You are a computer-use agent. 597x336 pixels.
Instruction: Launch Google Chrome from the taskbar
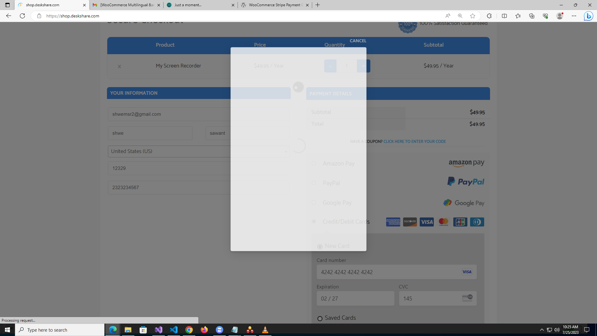[x=189, y=330]
